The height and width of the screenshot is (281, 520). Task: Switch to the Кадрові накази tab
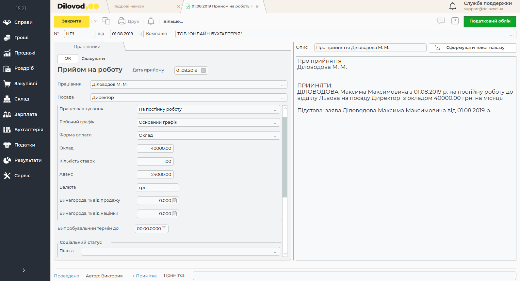[x=129, y=6]
